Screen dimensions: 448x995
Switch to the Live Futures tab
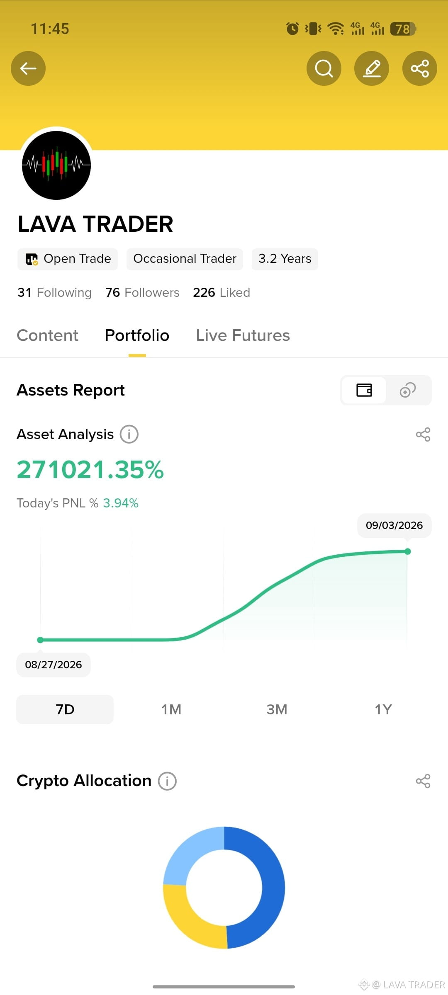243,335
